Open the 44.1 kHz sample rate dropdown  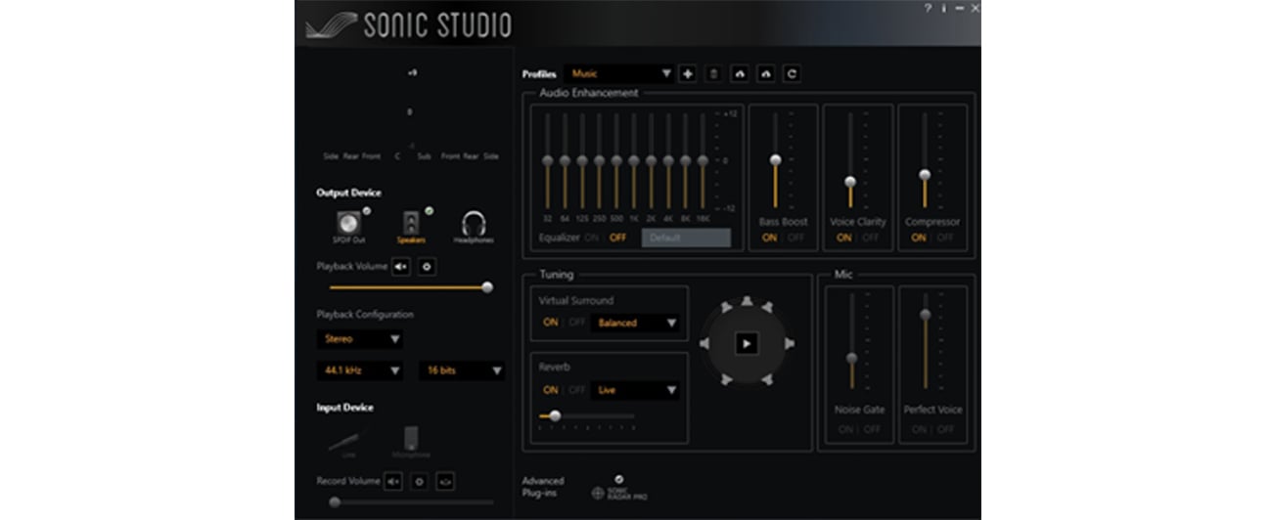359,371
